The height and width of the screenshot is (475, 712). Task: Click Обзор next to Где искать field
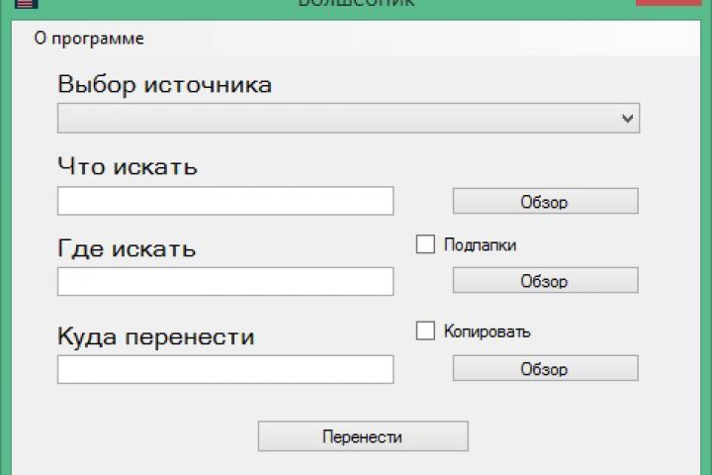tap(545, 281)
